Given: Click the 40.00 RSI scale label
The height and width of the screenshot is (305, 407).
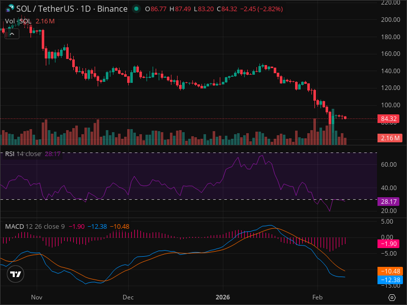Looking at the screenshot, I should 389,188.
